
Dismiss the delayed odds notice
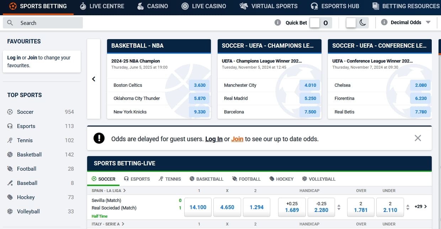pos(418,138)
